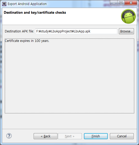Click the Eclipse gear icon in title bar
The height and width of the screenshot is (145, 139).
tap(4, 4)
